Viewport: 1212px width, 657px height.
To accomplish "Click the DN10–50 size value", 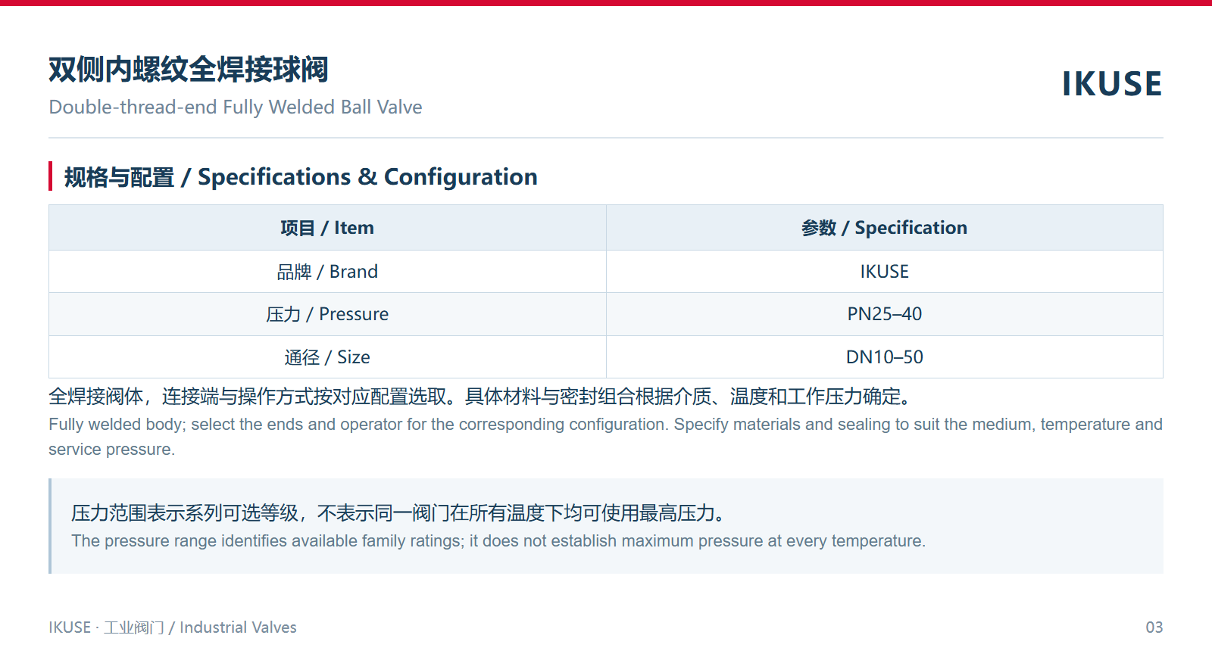I will tap(885, 357).
